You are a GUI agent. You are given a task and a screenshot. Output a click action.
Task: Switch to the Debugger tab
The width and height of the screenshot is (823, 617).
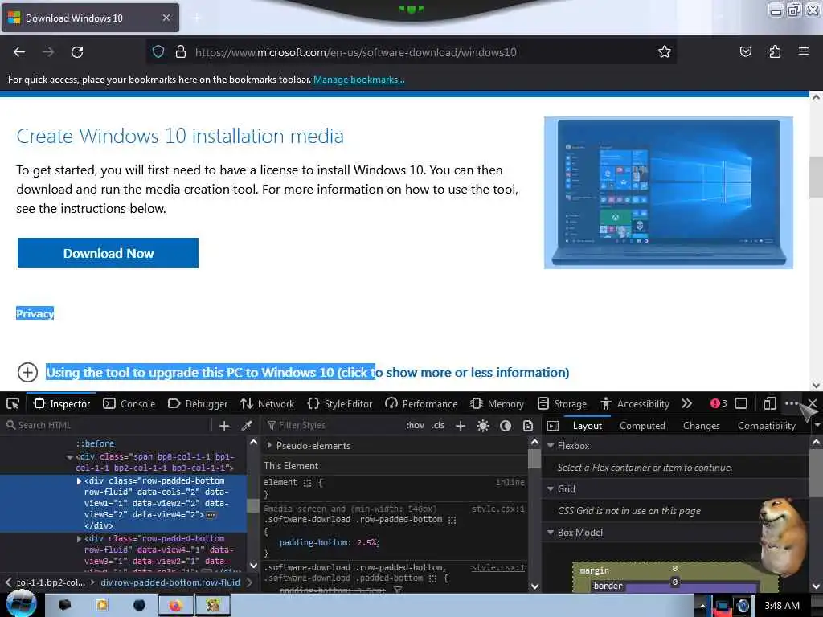pyautogui.click(x=198, y=403)
